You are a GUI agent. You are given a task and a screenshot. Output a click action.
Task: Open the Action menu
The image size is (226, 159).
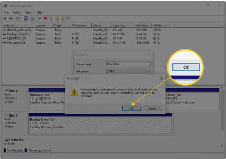point(17,12)
